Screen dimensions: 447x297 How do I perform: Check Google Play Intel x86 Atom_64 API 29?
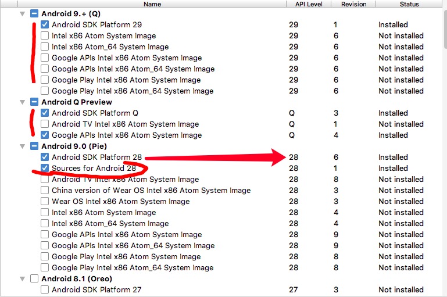[45, 91]
